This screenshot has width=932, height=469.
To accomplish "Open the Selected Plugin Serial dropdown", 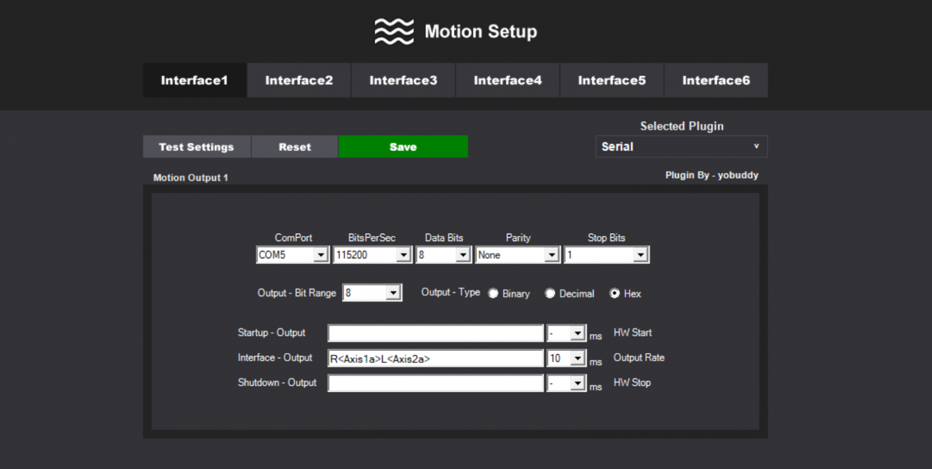I will [681, 147].
